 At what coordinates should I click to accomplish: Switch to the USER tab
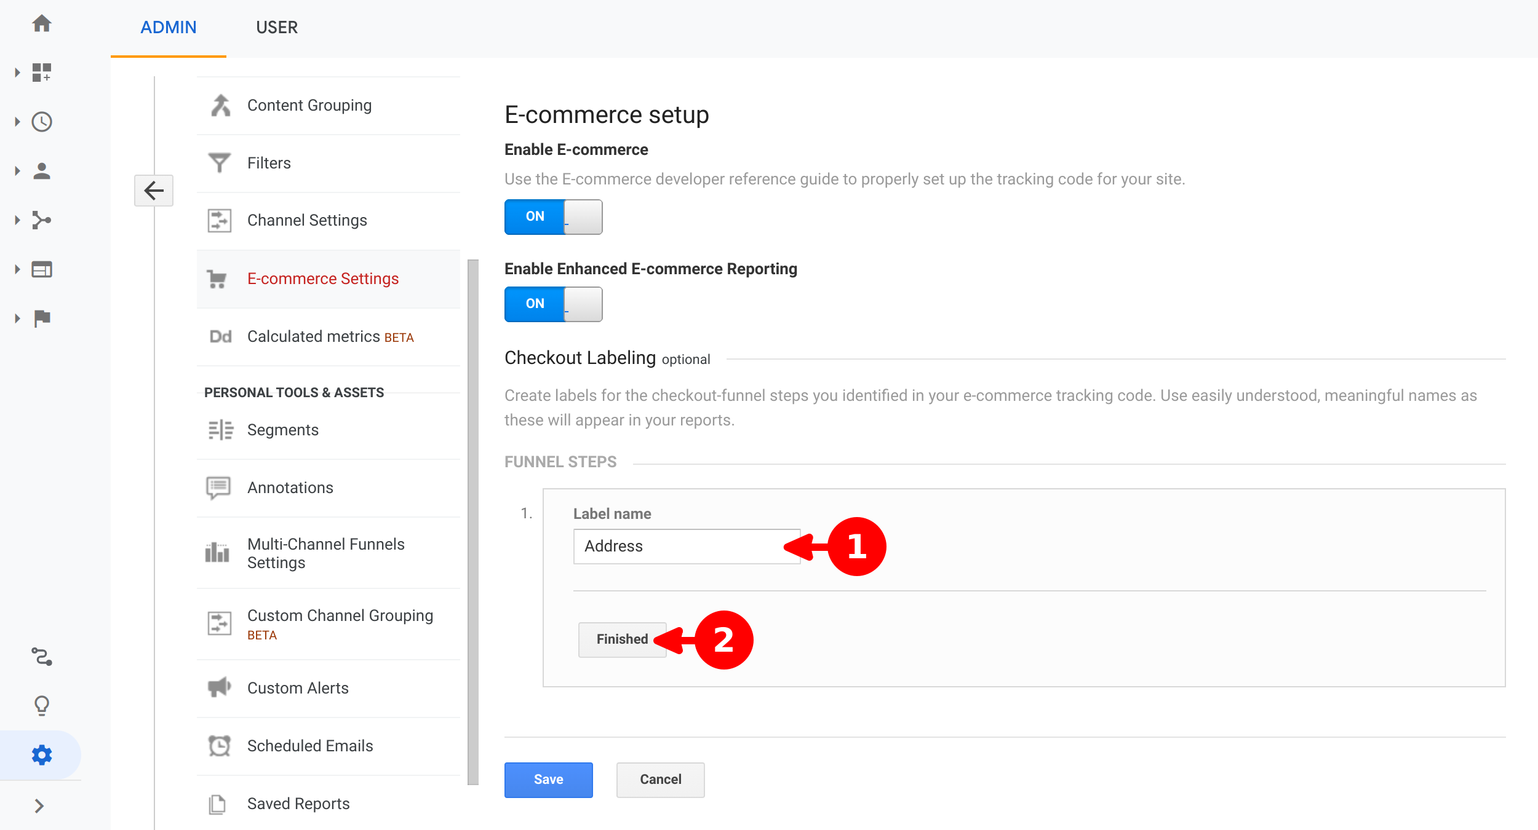276,28
